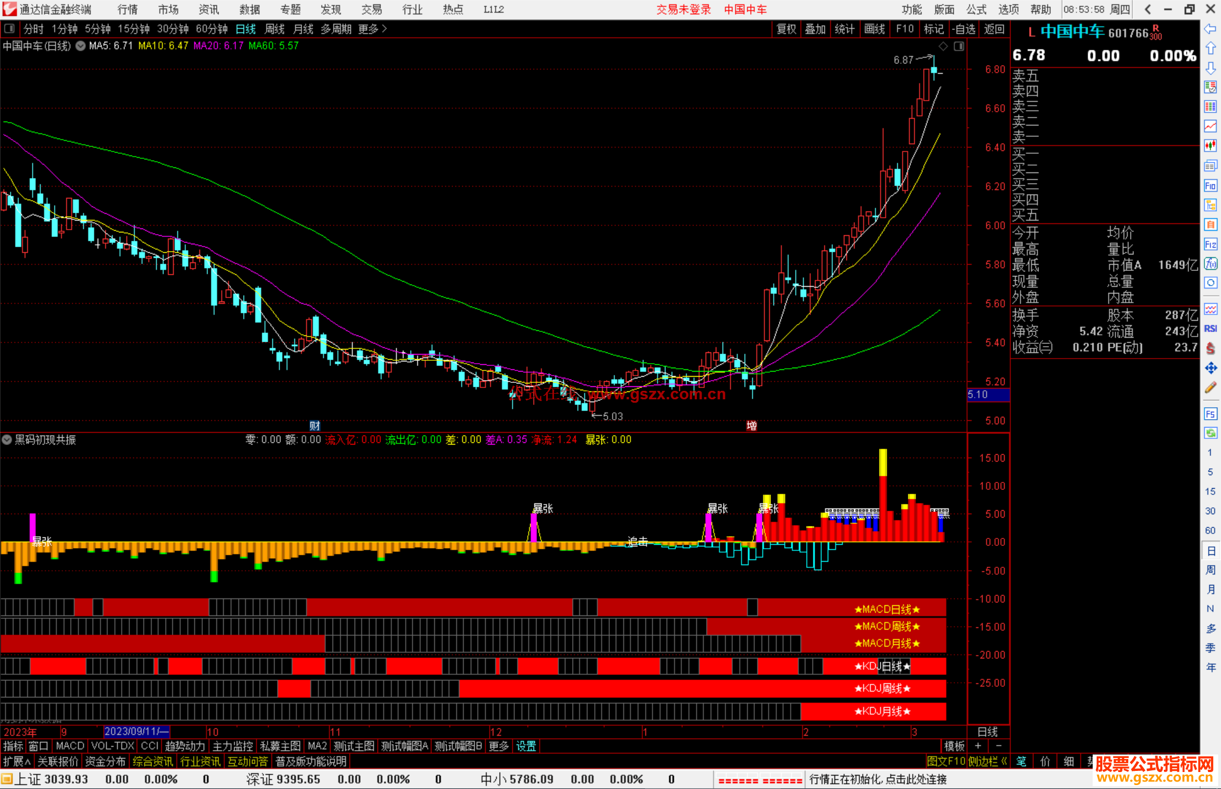The height and width of the screenshot is (789, 1221).
Task: Open the F12 sidebar icon
Action: [x=1210, y=244]
